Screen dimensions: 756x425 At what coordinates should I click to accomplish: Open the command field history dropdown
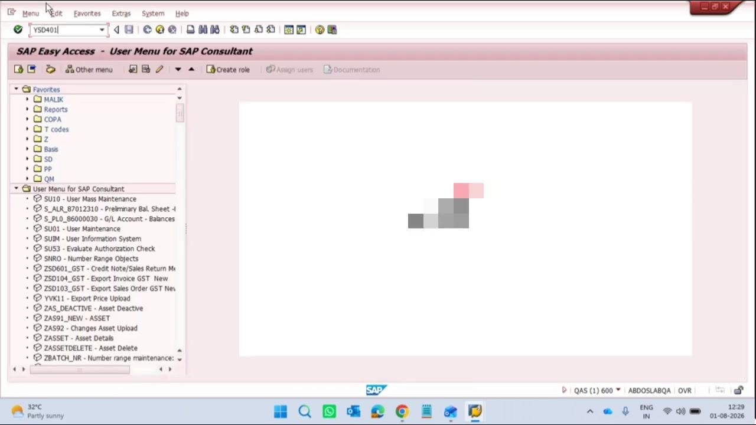(x=102, y=30)
